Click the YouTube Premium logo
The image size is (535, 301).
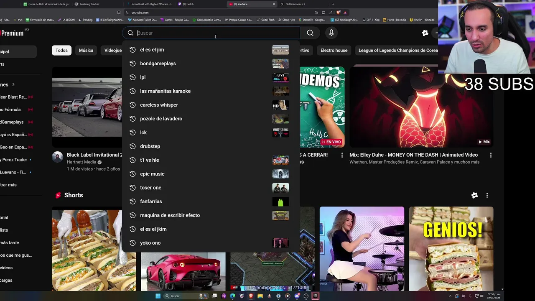(12, 33)
